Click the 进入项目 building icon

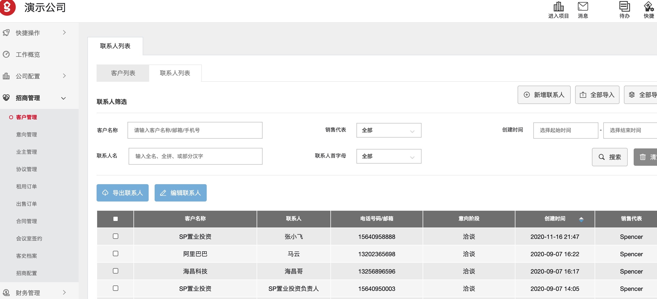click(558, 7)
